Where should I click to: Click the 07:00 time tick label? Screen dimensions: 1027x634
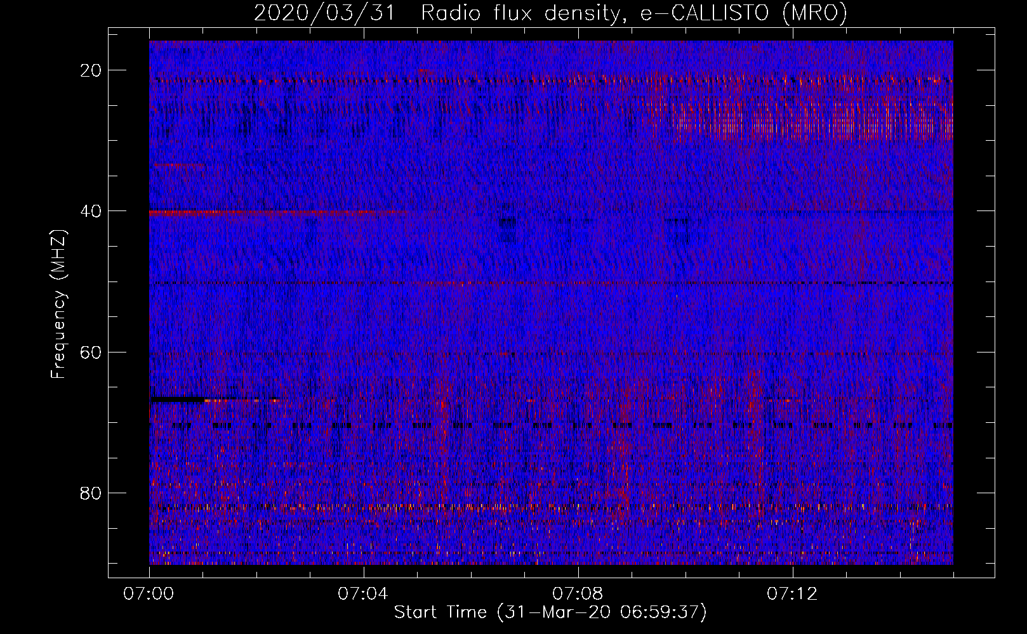point(149,594)
